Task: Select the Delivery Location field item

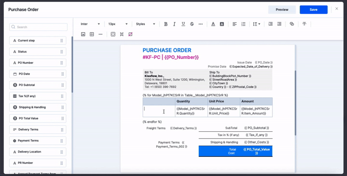Action: (38, 152)
